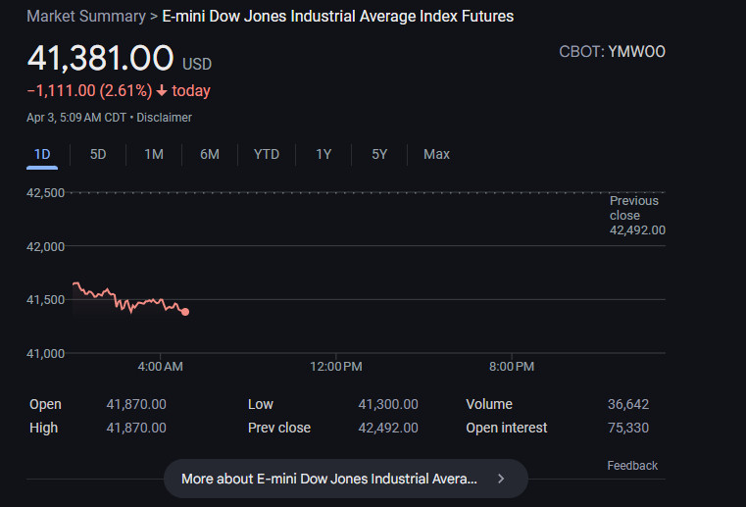Click the USD currency label
This screenshot has height=507, width=746.
[x=197, y=64]
